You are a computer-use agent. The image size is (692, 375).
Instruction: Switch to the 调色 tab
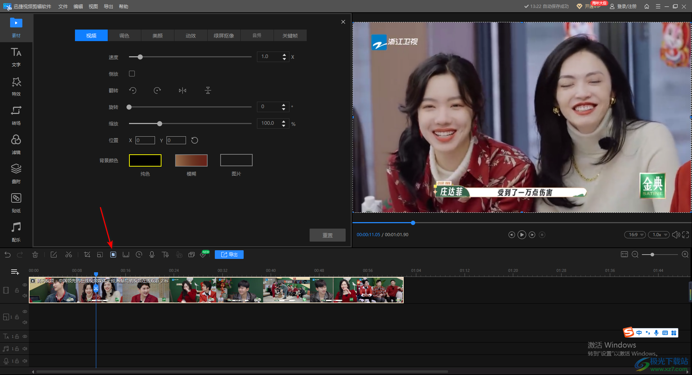pyautogui.click(x=124, y=35)
